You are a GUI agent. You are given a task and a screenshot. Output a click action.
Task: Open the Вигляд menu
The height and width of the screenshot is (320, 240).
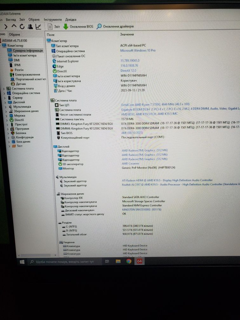[11, 20]
